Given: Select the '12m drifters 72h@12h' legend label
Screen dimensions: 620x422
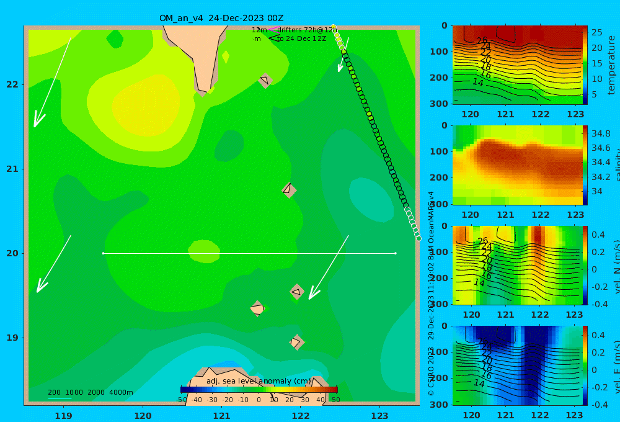Looking at the screenshot, I should click(294, 30).
